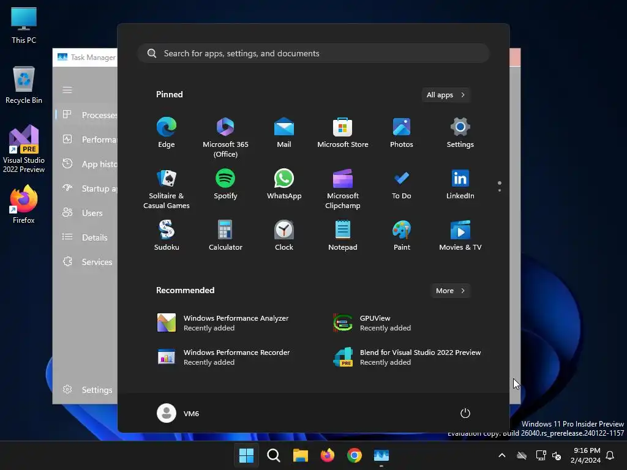The image size is (627, 470).
Task: Switch to Performance page in Task Manager
Action: 86,140
